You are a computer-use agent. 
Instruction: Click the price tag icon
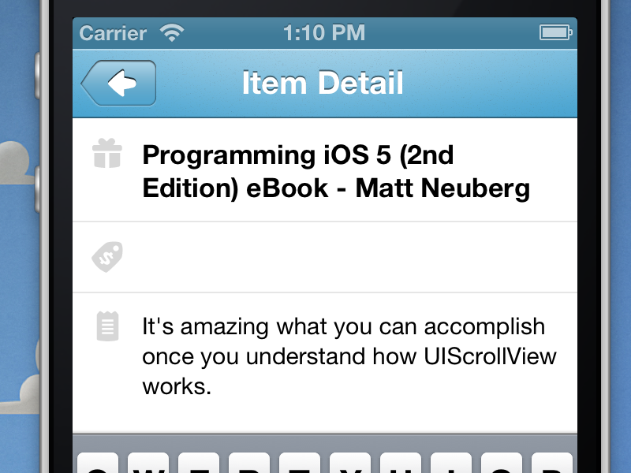(x=107, y=257)
